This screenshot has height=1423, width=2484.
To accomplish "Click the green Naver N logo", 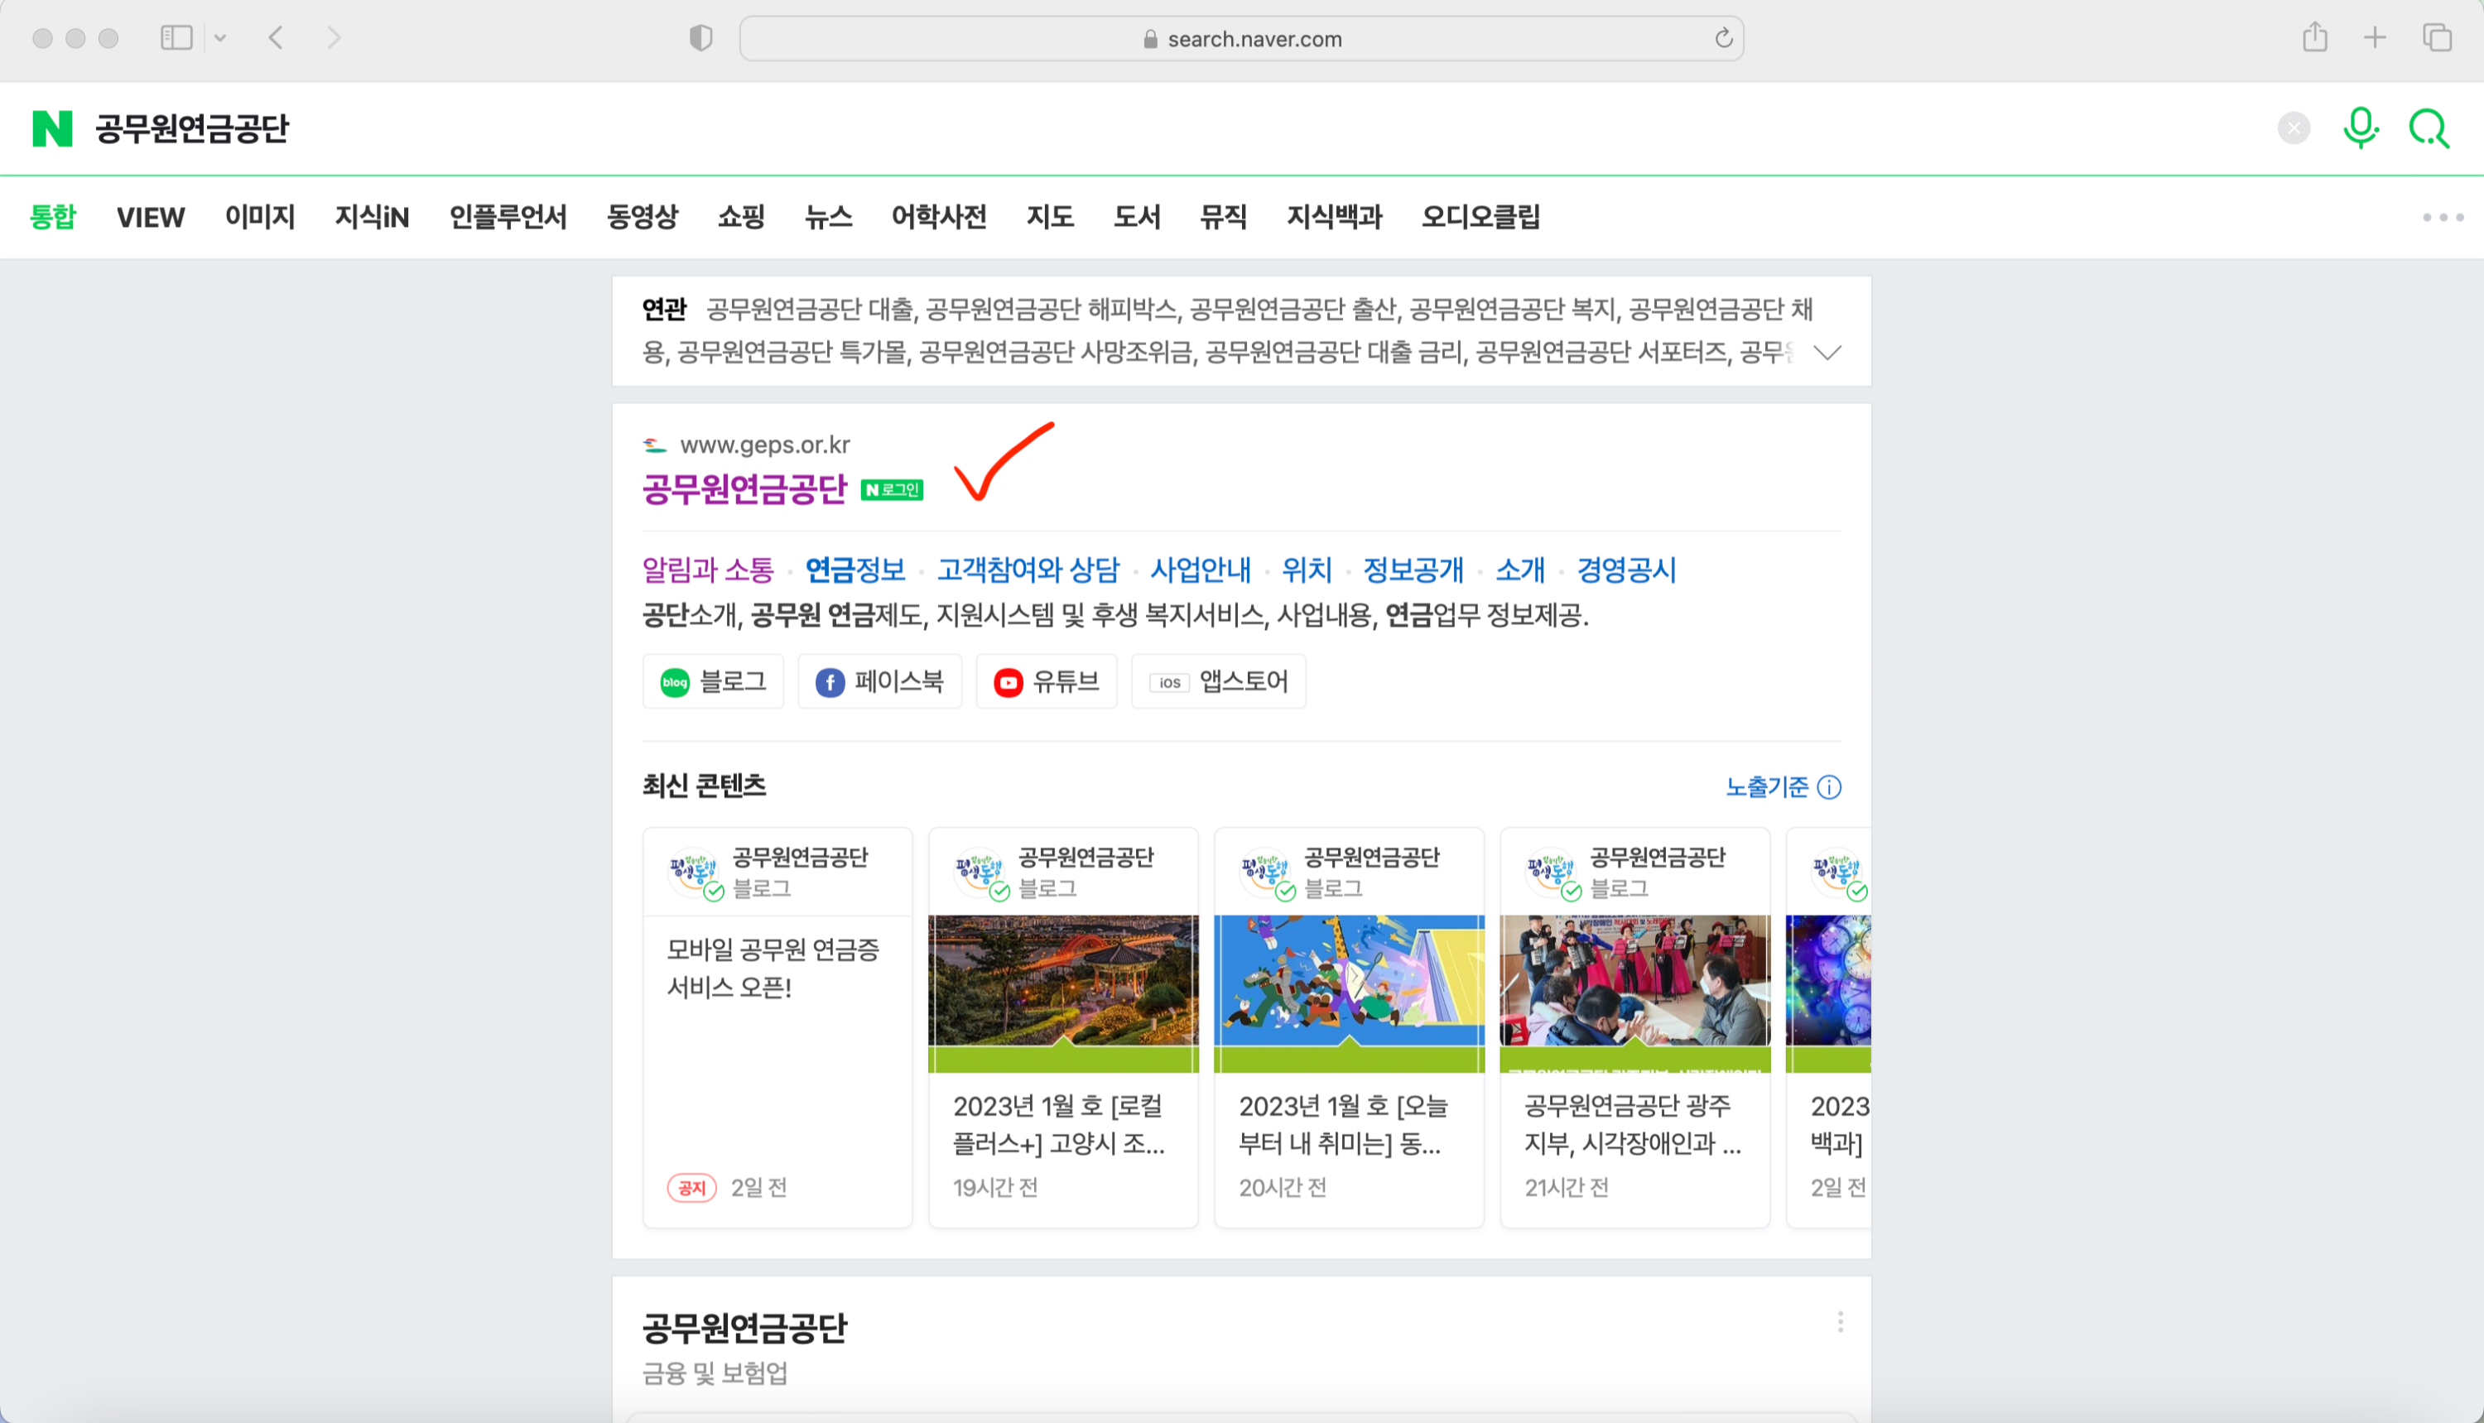I will click(x=52, y=128).
